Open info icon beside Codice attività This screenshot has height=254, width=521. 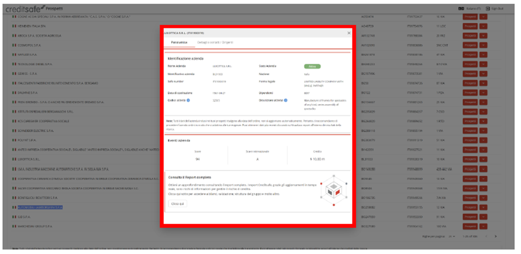pos(188,100)
